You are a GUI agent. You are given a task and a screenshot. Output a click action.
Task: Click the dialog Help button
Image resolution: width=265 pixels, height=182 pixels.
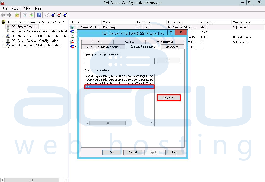(x=175, y=152)
